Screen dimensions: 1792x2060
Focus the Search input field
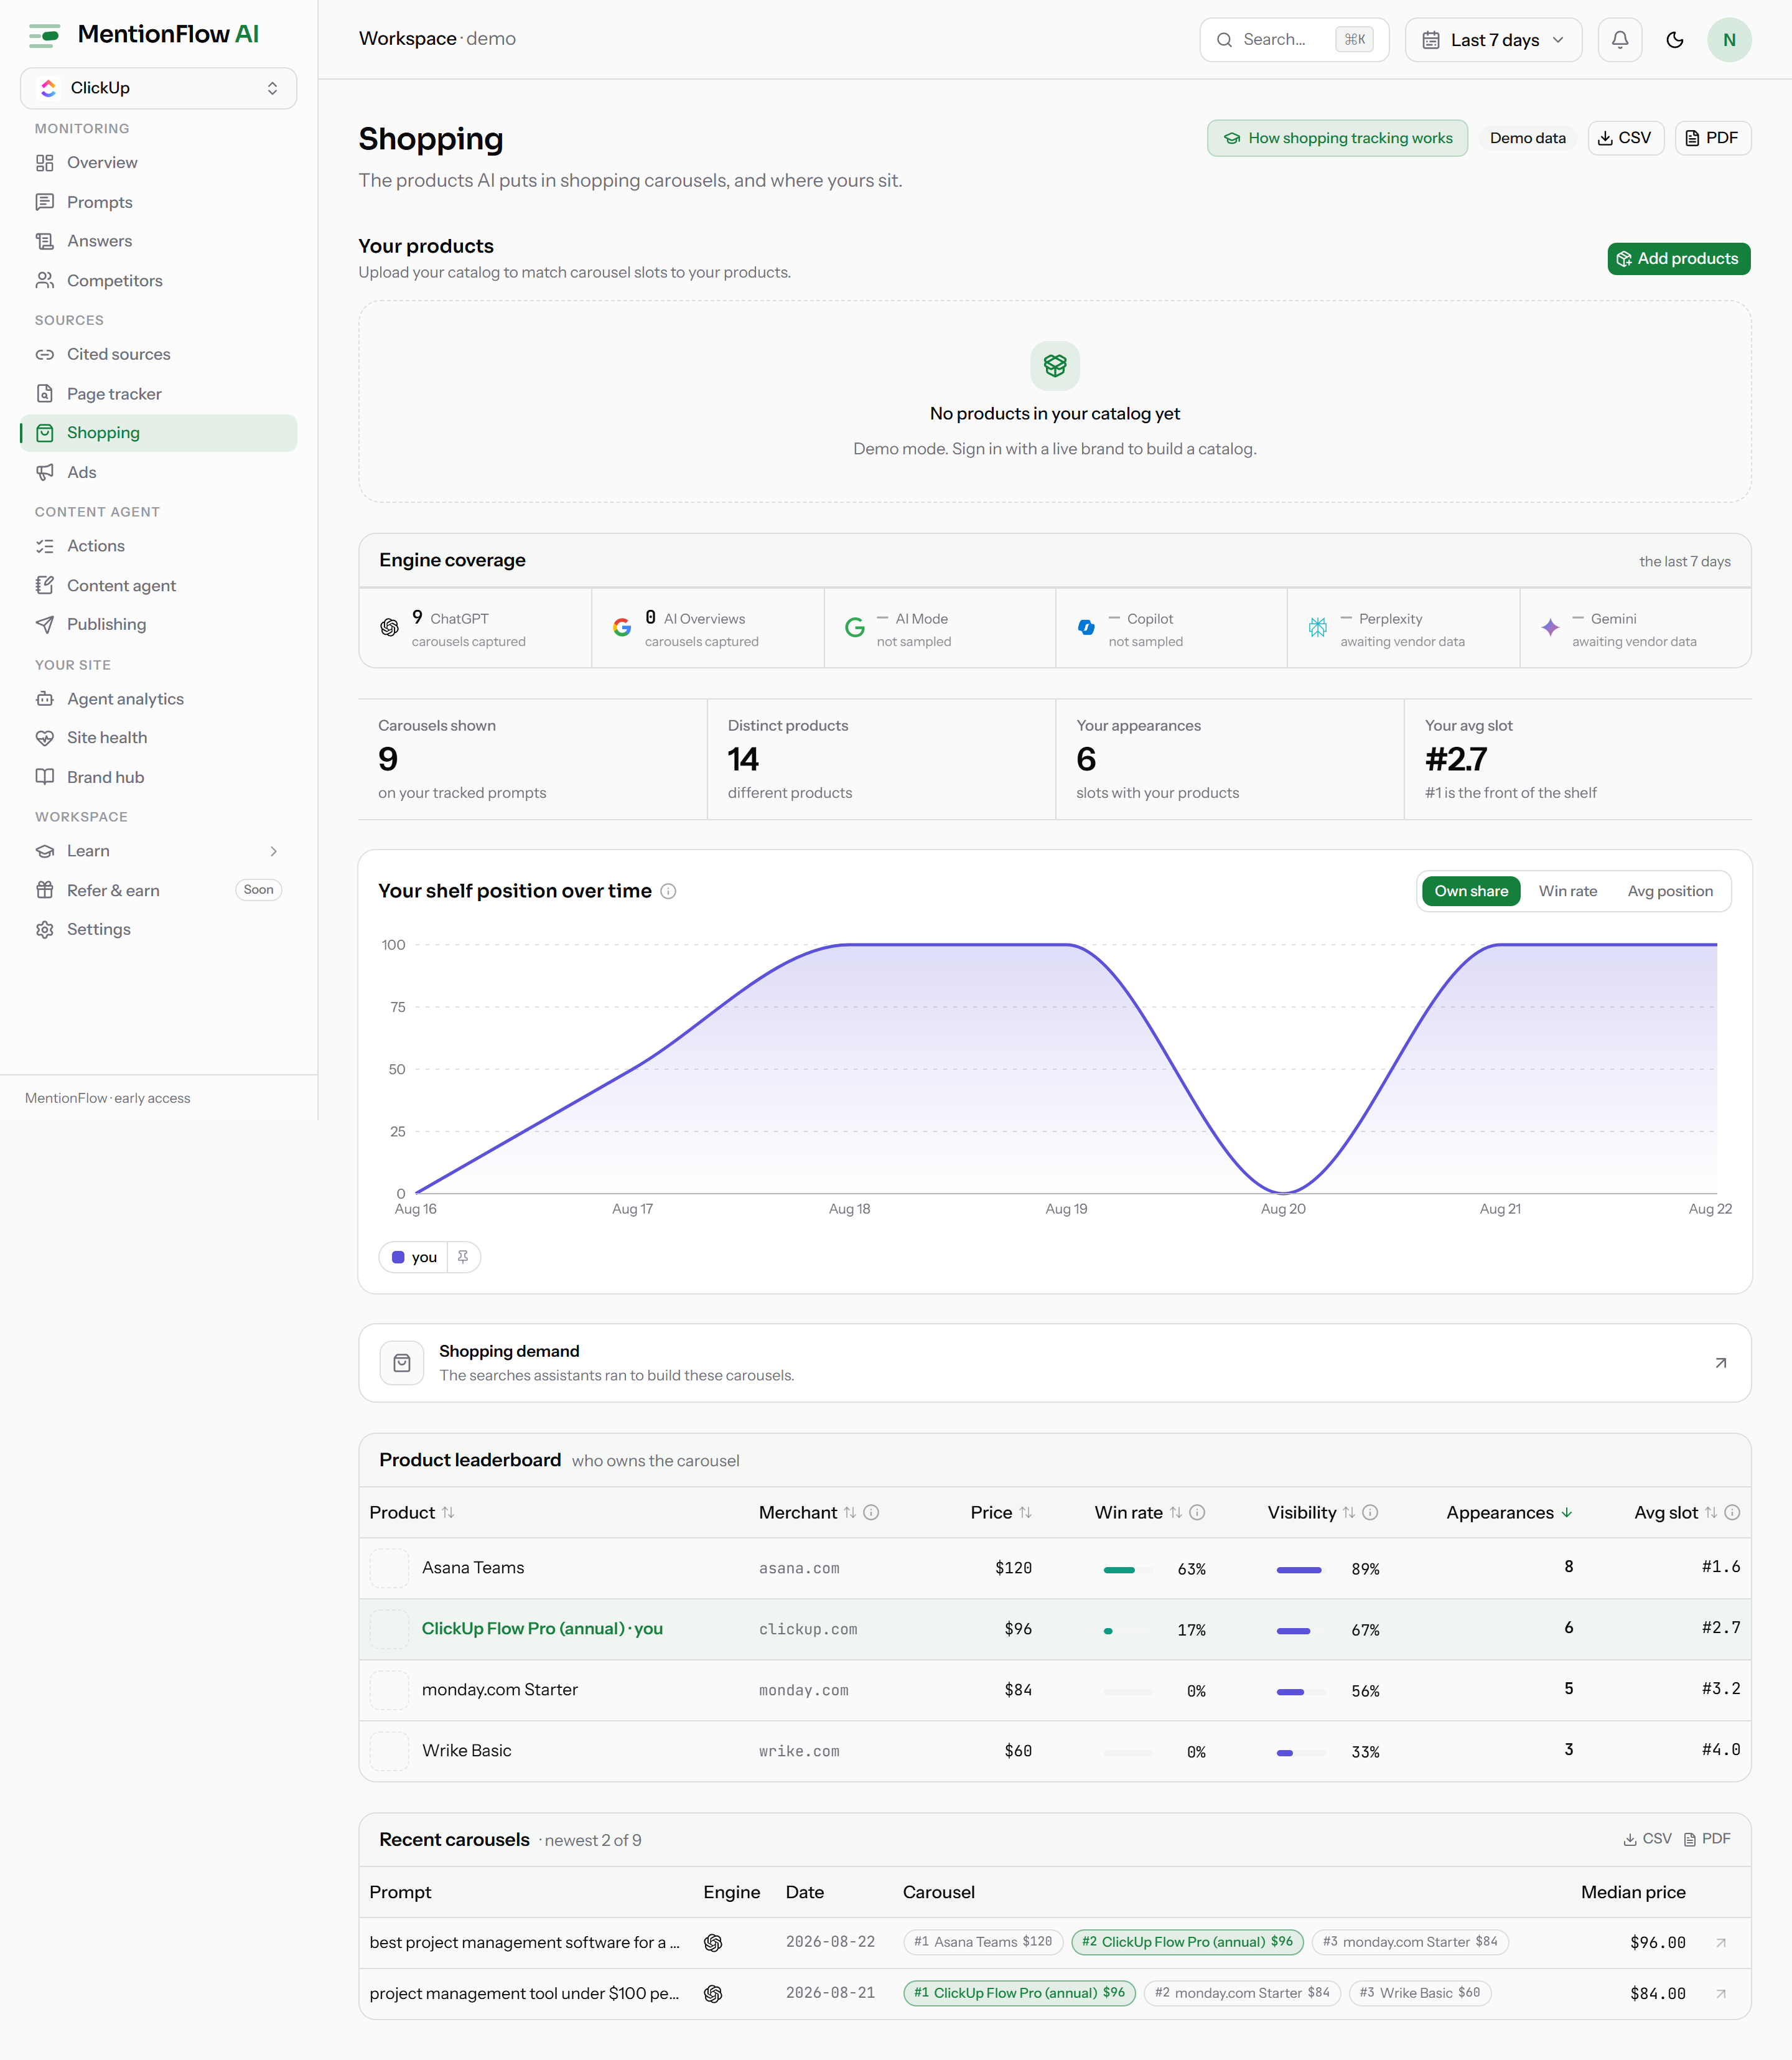[1294, 40]
